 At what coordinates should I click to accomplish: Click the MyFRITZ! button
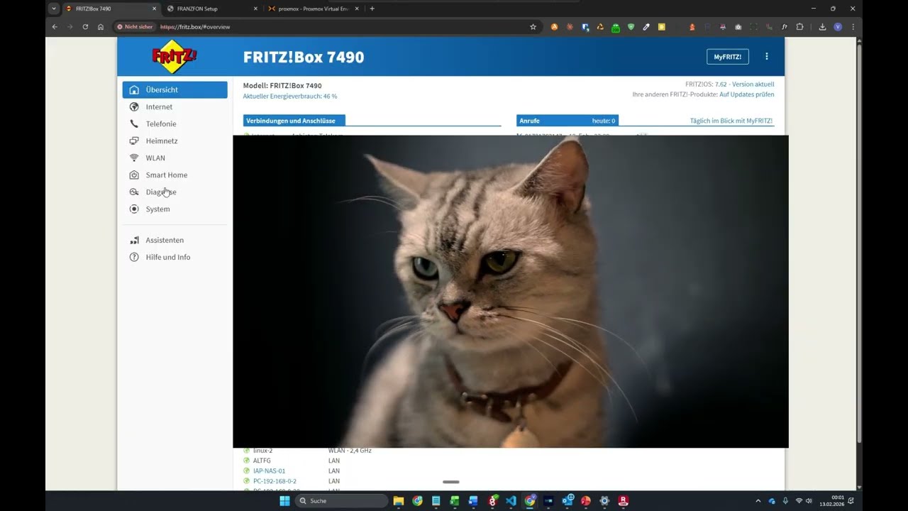click(x=728, y=57)
